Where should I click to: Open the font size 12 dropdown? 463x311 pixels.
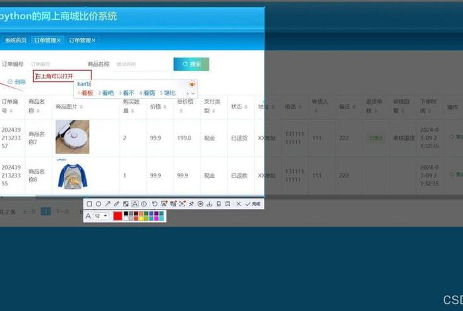click(101, 216)
